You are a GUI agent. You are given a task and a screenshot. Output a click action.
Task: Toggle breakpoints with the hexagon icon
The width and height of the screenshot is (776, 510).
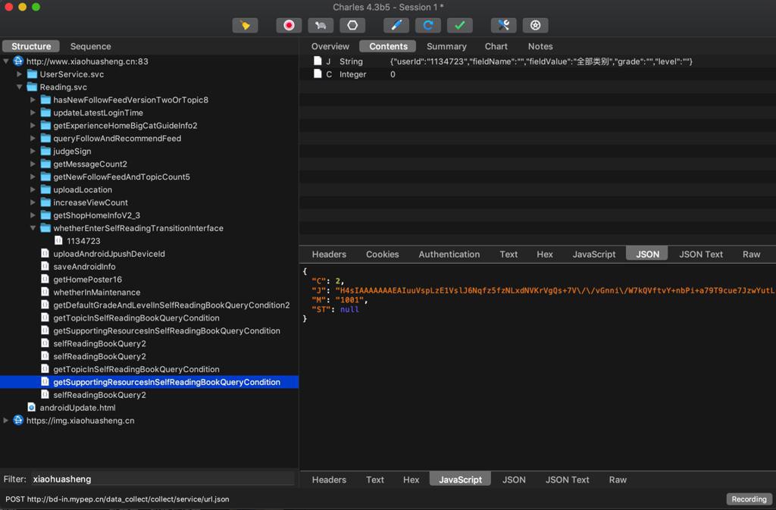click(x=352, y=25)
